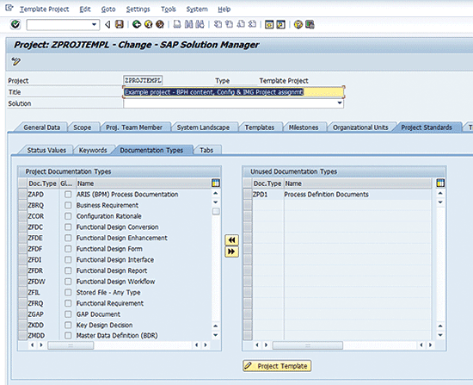Open the command field dropdown arrow
The image size is (473, 385).
click(x=94, y=24)
